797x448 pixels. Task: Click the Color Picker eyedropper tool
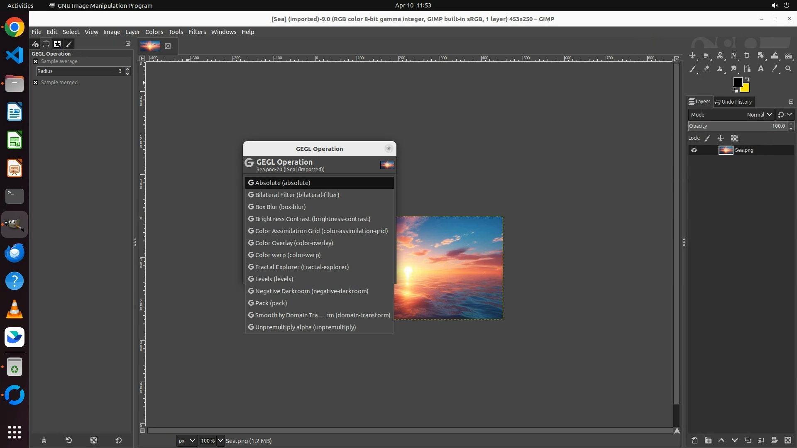(775, 69)
